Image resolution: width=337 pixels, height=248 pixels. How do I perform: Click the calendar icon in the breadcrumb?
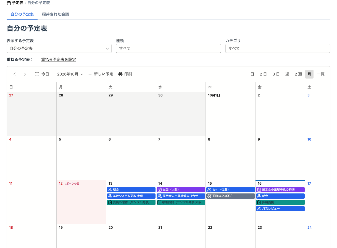point(9,3)
